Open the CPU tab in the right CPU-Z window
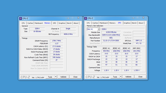The height and width of the screenshot is (93, 166). point(88,23)
